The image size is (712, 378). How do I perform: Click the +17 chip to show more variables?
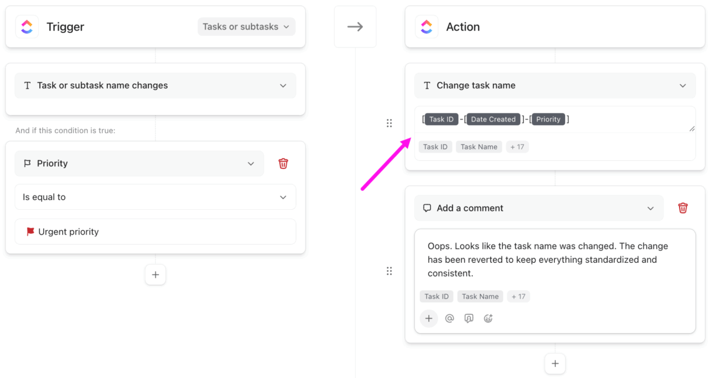(517, 147)
